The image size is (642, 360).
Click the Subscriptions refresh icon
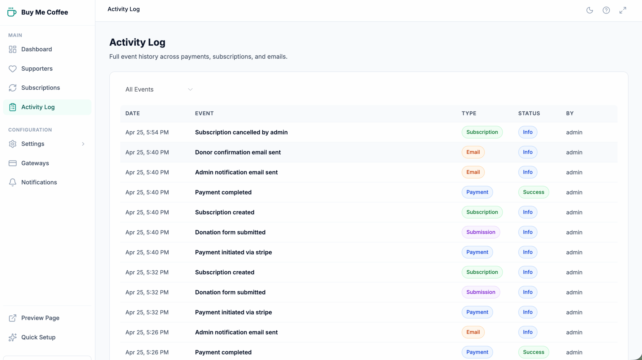pyautogui.click(x=13, y=88)
